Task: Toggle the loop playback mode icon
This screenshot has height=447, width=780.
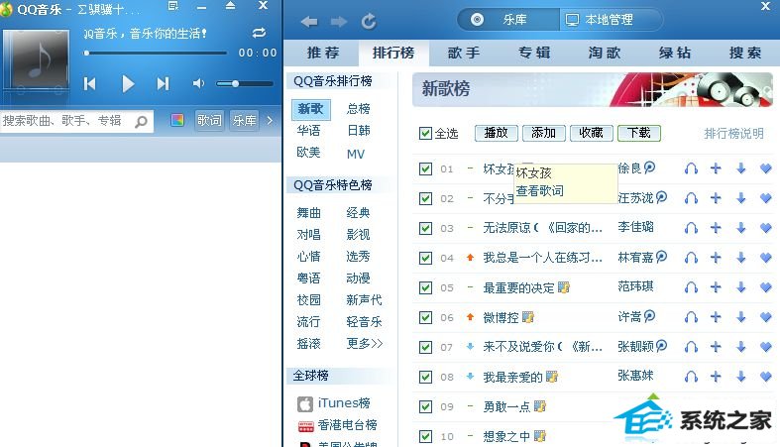Action: pyautogui.click(x=259, y=33)
